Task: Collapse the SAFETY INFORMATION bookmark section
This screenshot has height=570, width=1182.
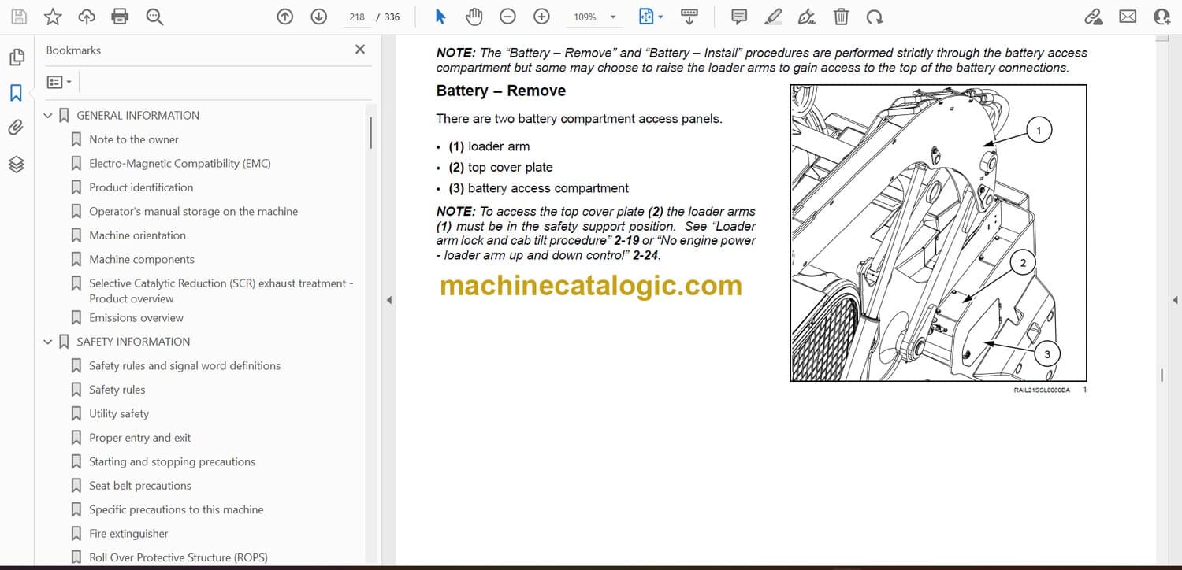Action: click(x=48, y=342)
